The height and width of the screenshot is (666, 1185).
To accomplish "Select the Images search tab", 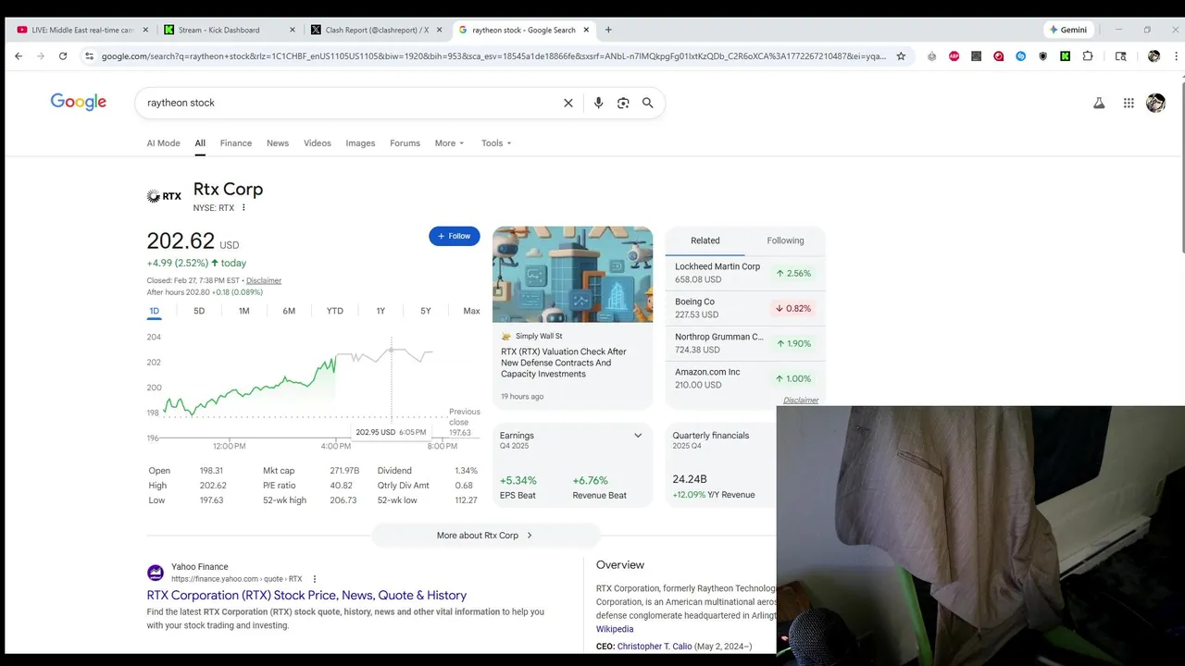I will pyautogui.click(x=360, y=143).
